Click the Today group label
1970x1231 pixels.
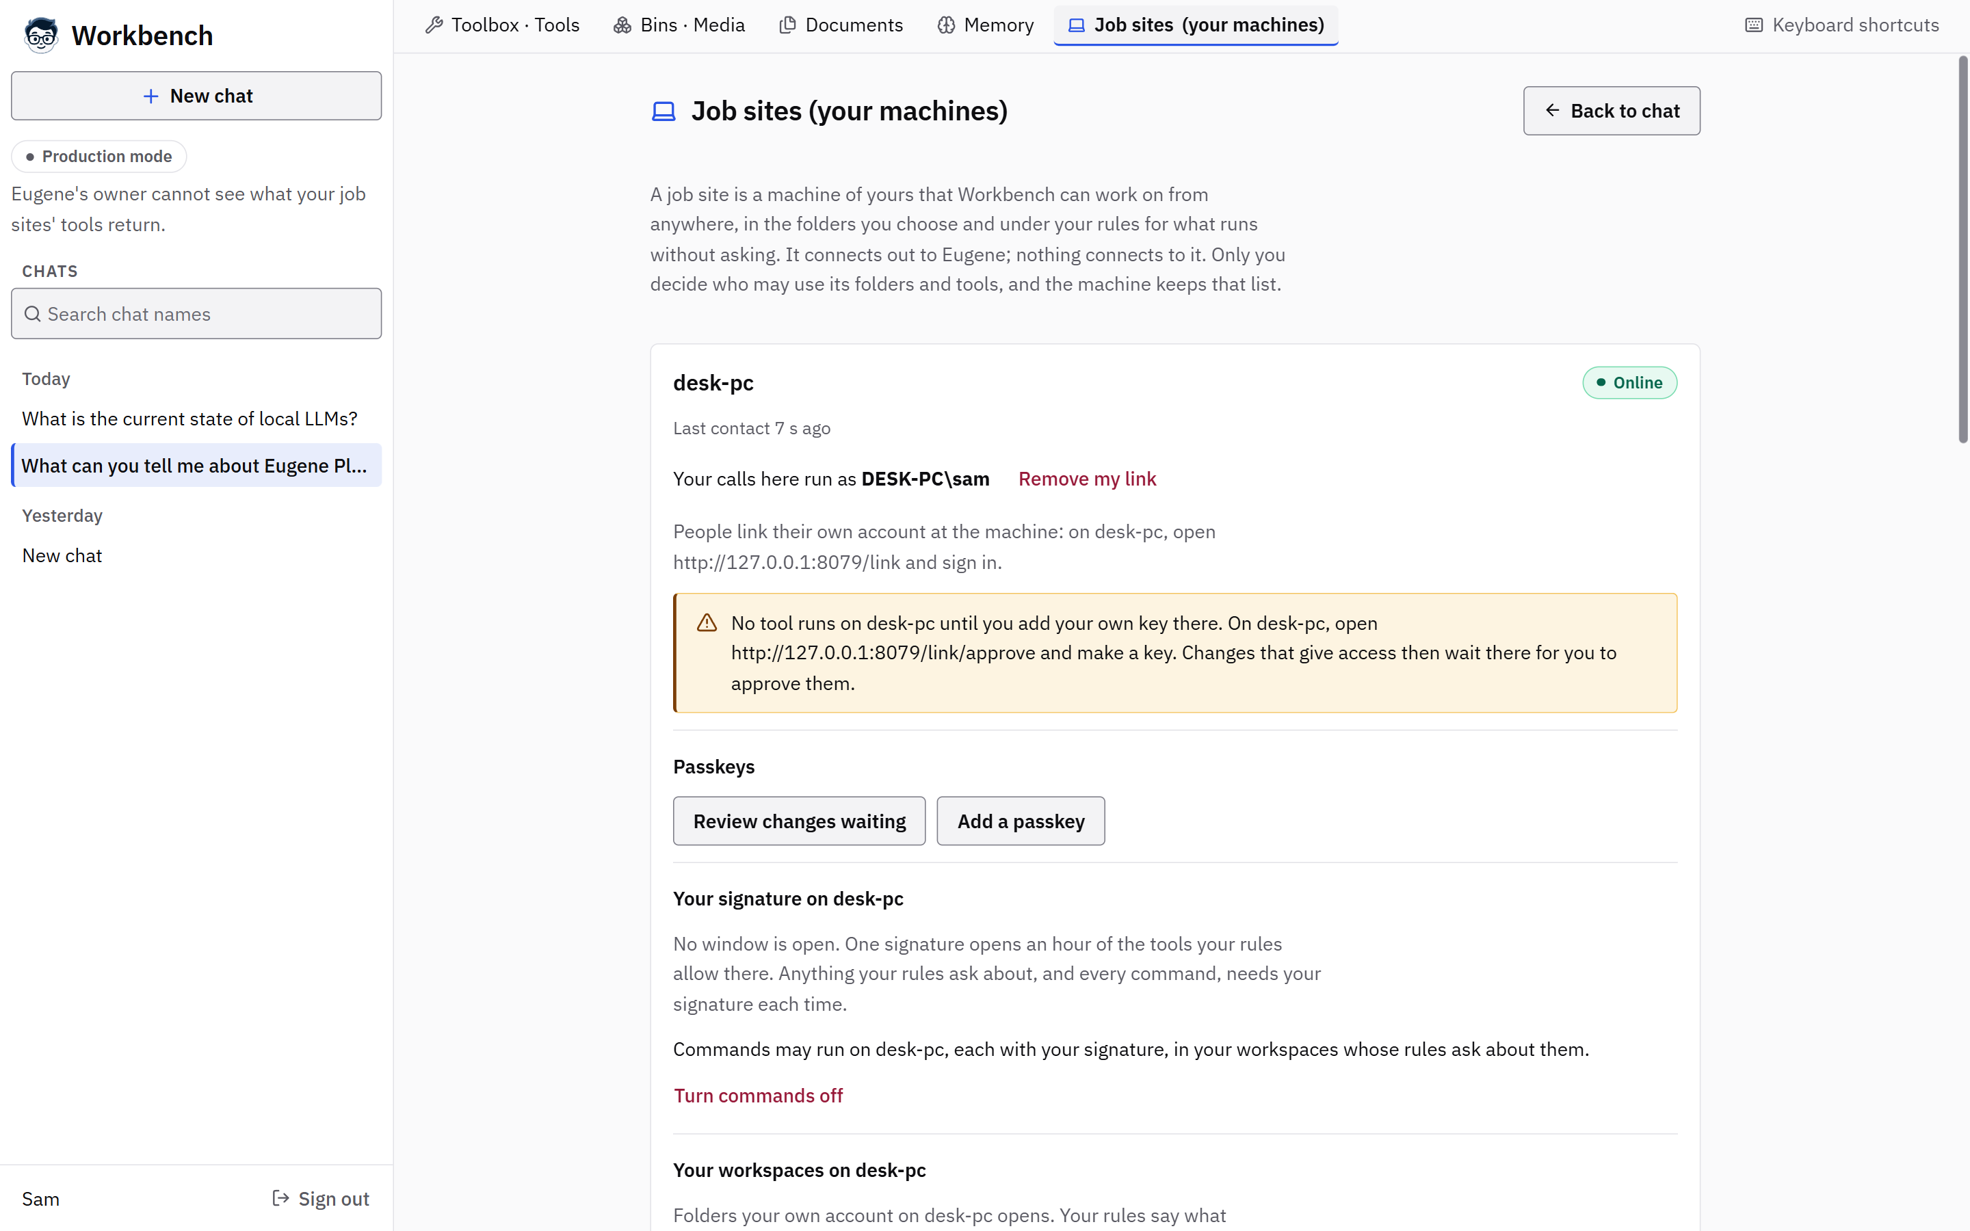46,379
